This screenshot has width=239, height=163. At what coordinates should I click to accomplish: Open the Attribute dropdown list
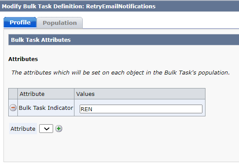[46, 129]
